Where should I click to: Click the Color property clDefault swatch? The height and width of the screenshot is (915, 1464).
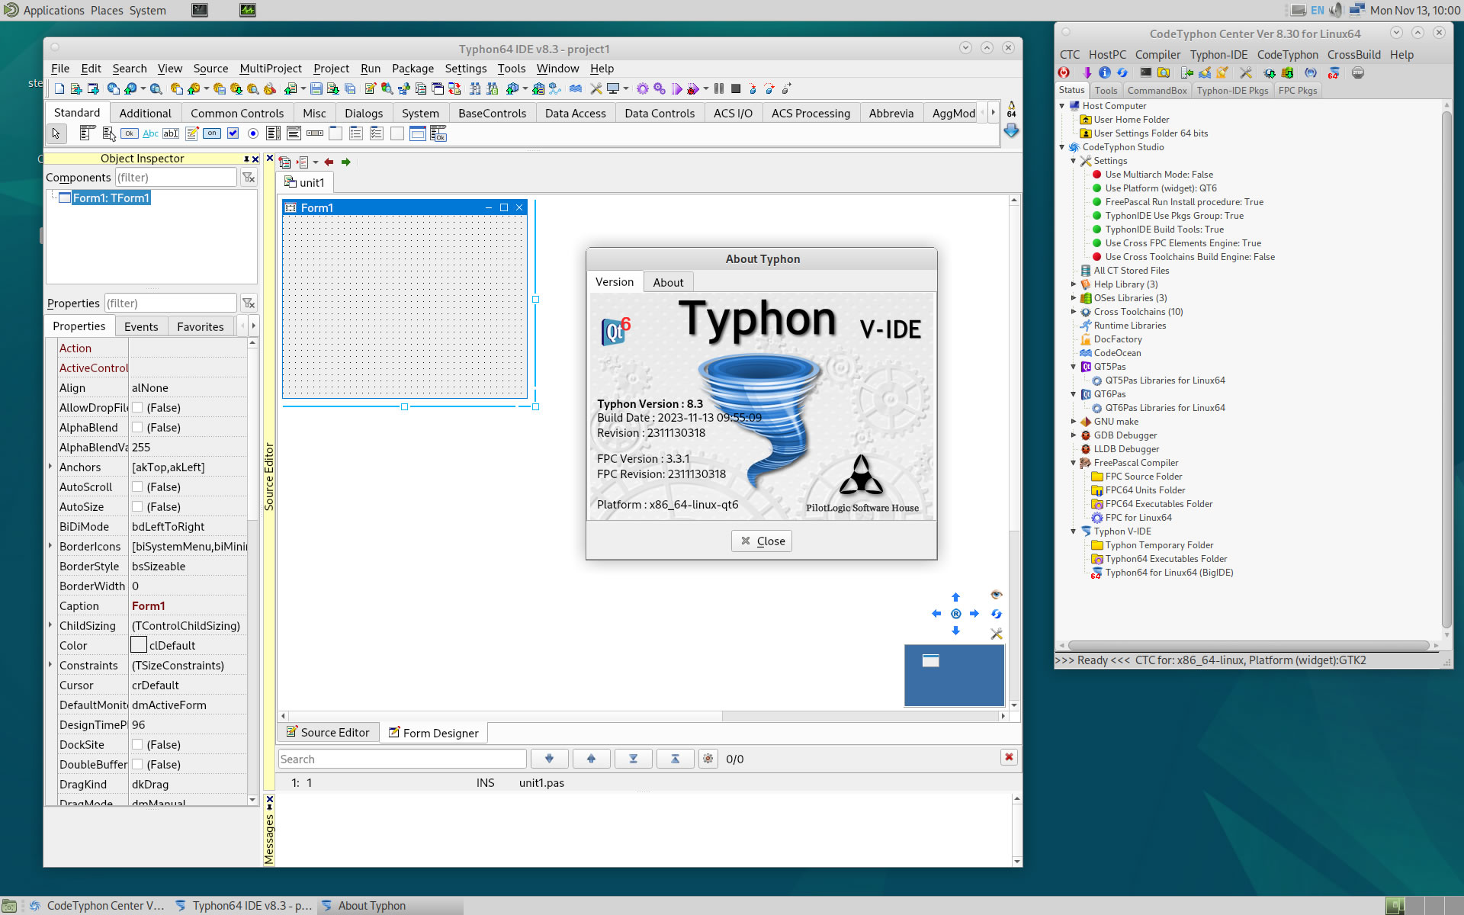tap(139, 645)
